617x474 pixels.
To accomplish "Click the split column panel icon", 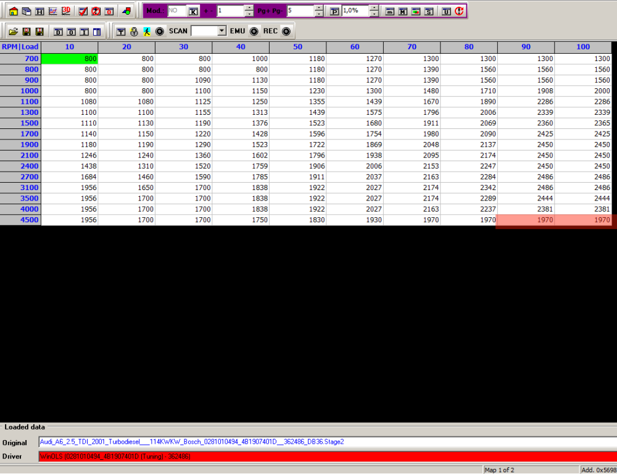I will 97,32.
